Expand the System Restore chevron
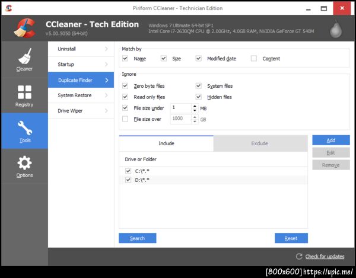356x278 pixels. click(106, 95)
